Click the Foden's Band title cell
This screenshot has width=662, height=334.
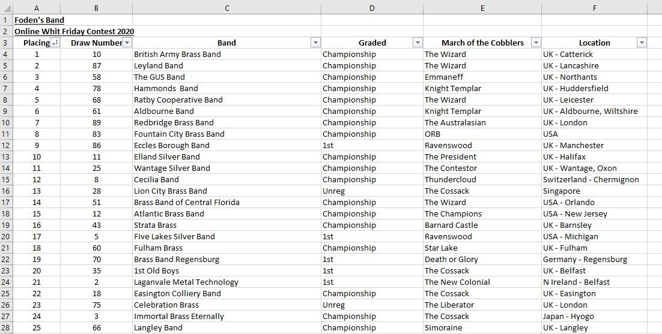click(39, 20)
